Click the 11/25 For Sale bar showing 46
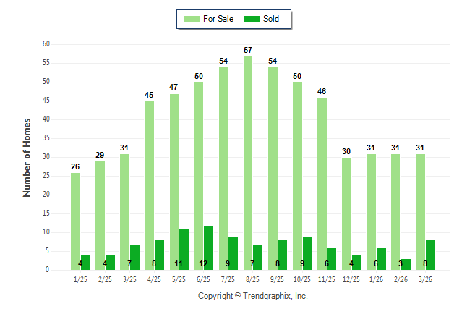The image size is (467, 314). [322, 183]
